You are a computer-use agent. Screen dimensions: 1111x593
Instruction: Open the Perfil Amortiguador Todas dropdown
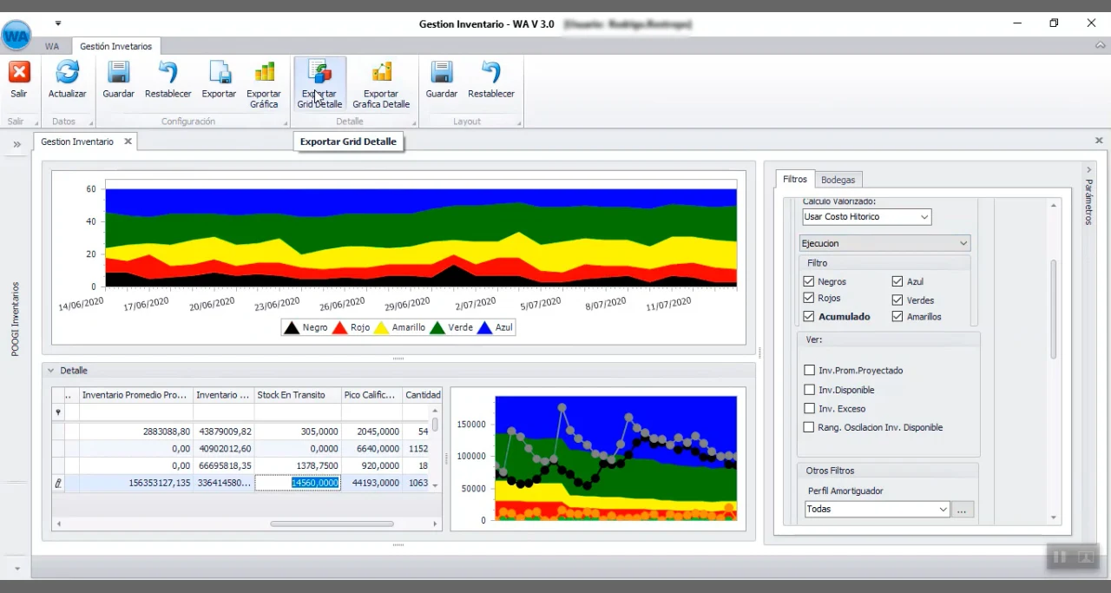[x=943, y=510]
